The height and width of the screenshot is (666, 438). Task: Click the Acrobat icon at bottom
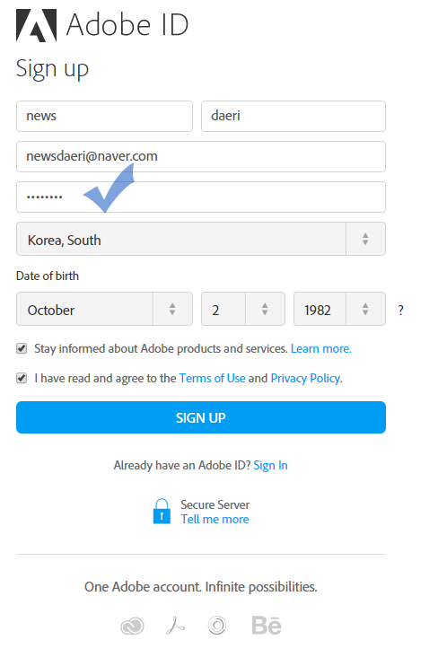[175, 626]
